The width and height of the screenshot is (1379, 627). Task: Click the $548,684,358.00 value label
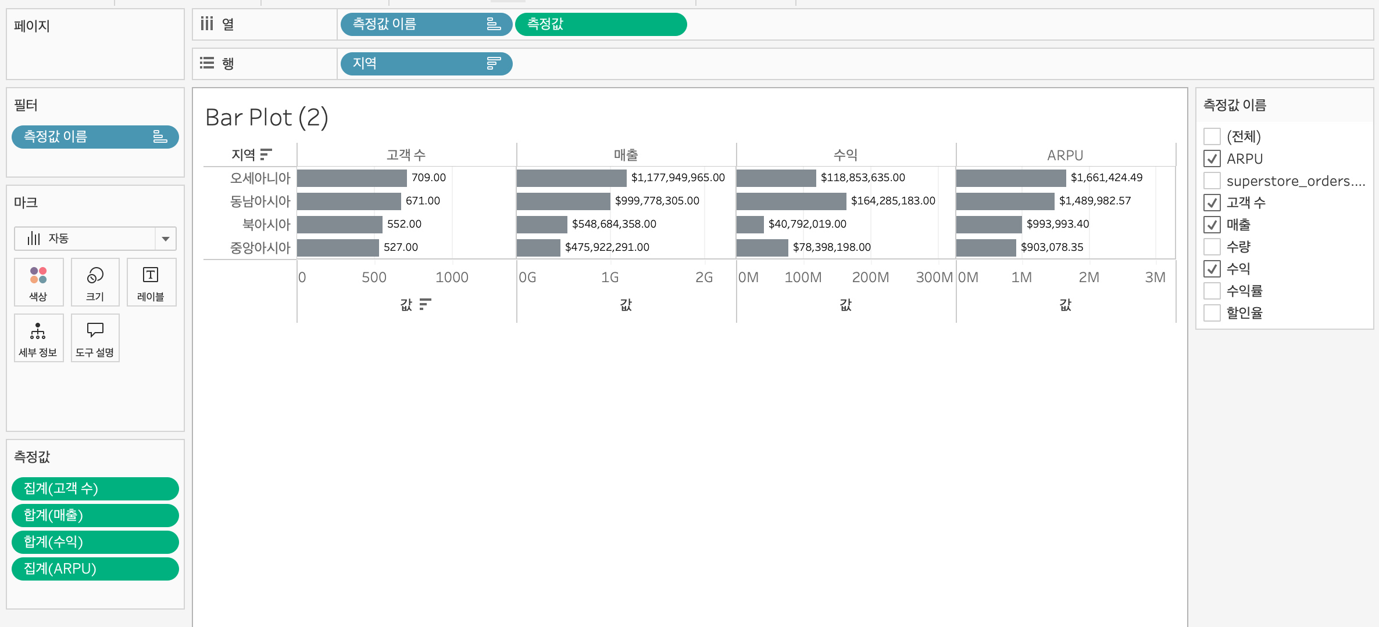point(614,224)
